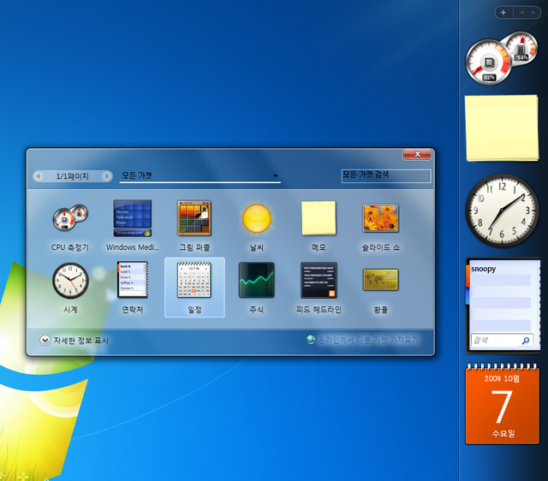The width and height of the screenshot is (548, 481).
Task: Select the CPU 측정기 gadget icon
Action: (70, 218)
